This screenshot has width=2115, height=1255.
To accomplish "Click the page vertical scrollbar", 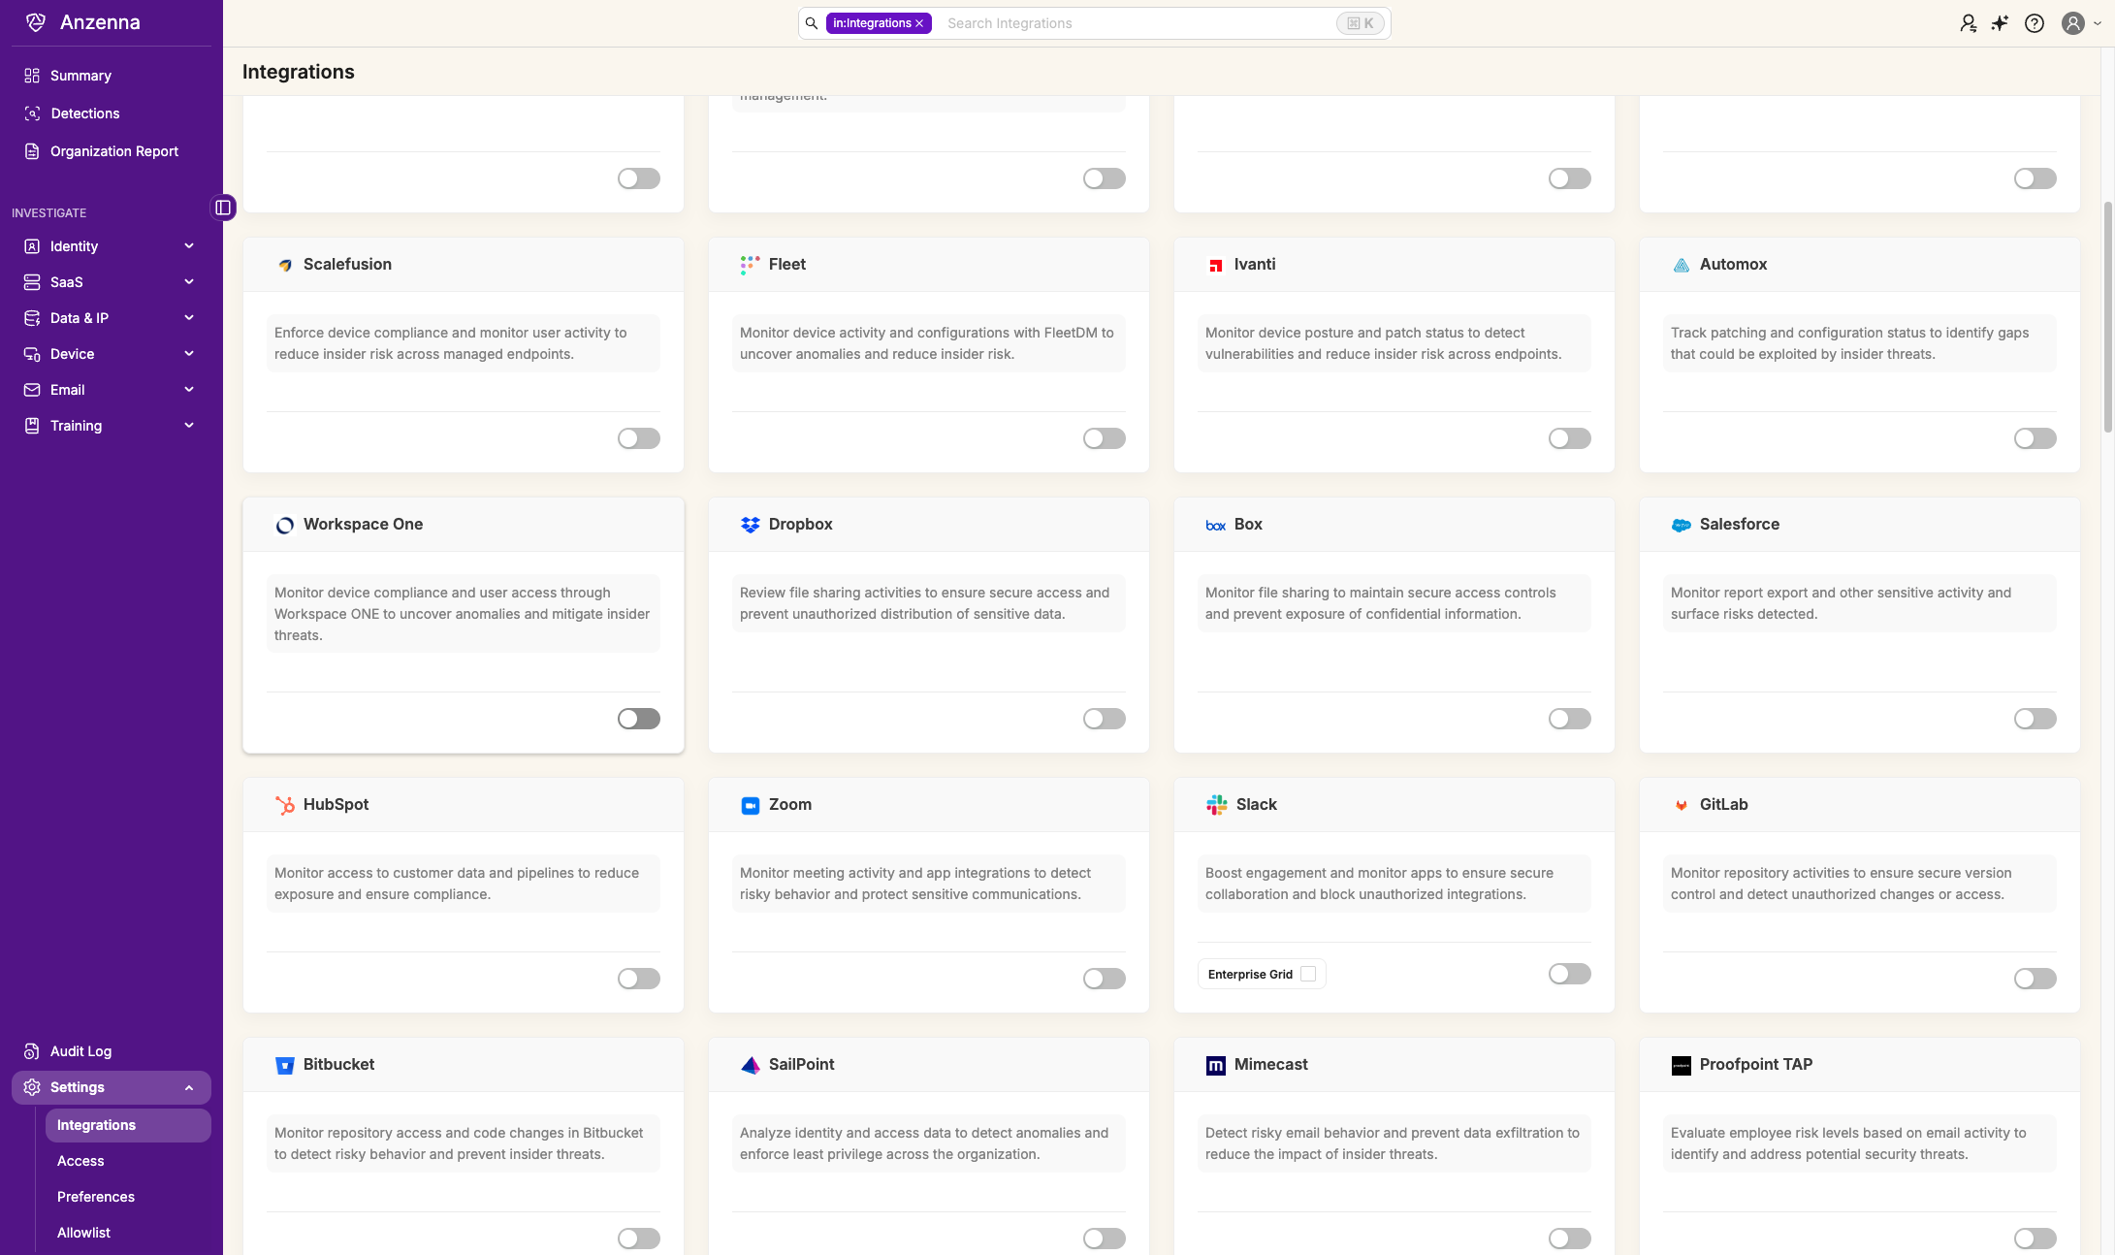I will tap(2107, 315).
